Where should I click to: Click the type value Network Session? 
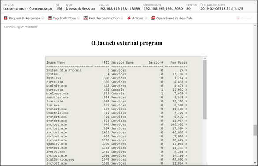80,9
